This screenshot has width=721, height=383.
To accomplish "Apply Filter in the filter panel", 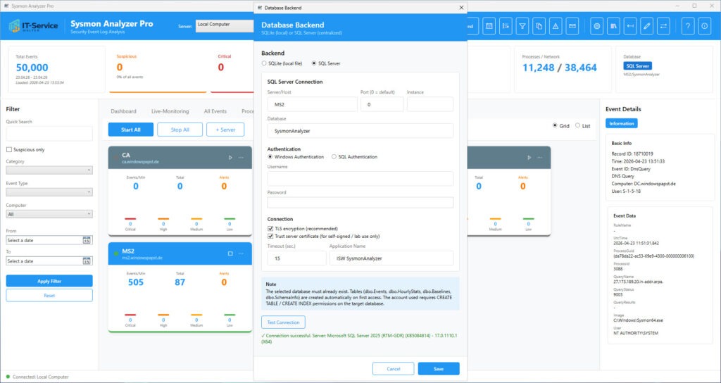I will 49,281.
